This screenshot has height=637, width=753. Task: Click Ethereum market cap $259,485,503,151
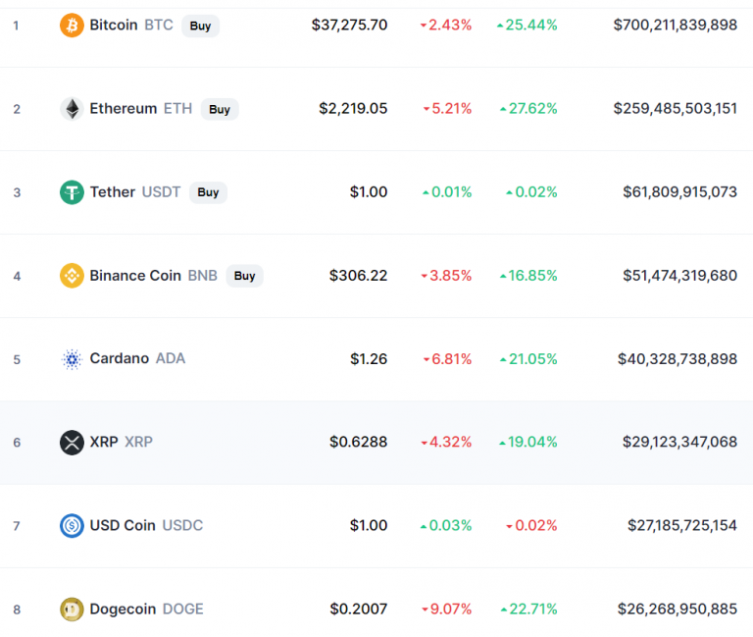coord(675,109)
